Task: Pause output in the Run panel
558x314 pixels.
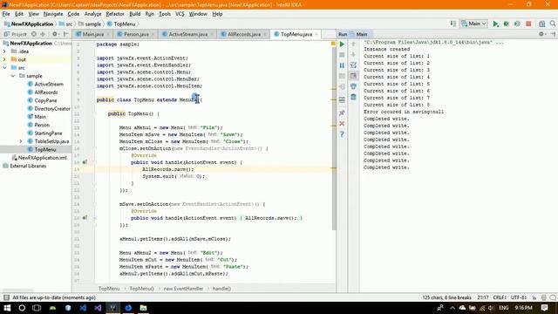Action: click(x=342, y=65)
